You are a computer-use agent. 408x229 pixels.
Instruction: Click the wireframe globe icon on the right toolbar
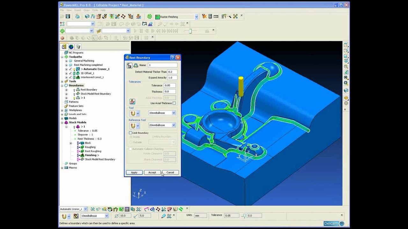coord(346,103)
